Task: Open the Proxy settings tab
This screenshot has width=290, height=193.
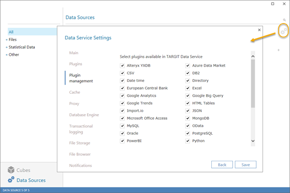Action: 74,103
